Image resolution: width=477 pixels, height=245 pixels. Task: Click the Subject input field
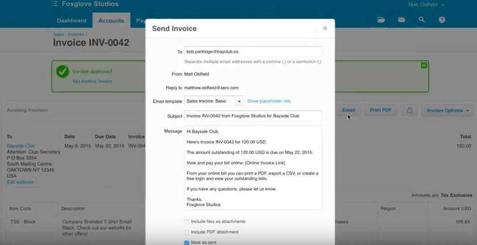253,116
